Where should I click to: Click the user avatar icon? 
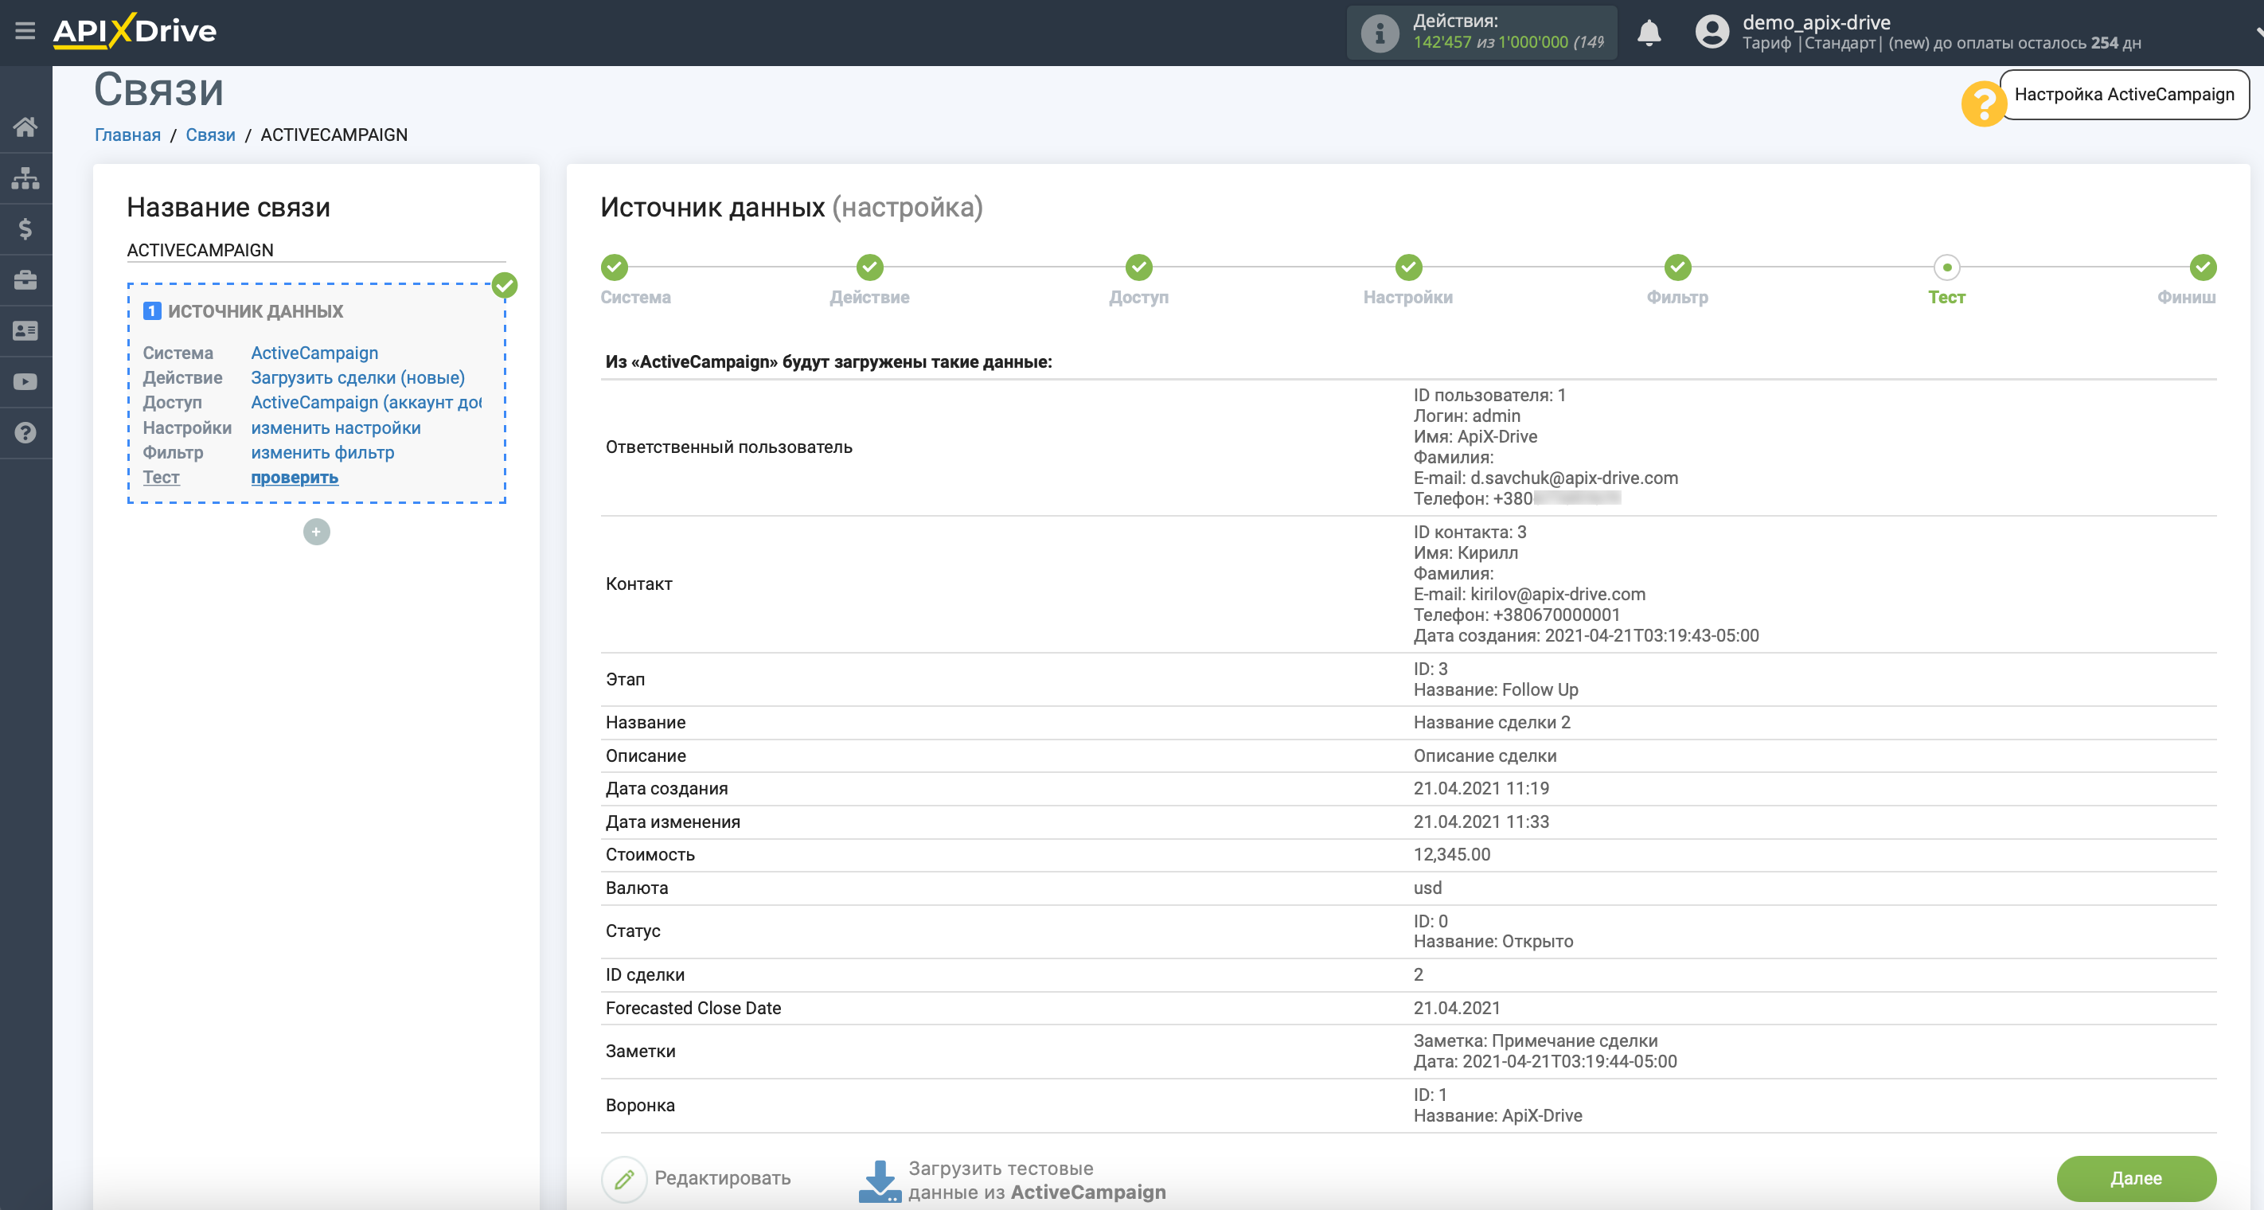1712,33
